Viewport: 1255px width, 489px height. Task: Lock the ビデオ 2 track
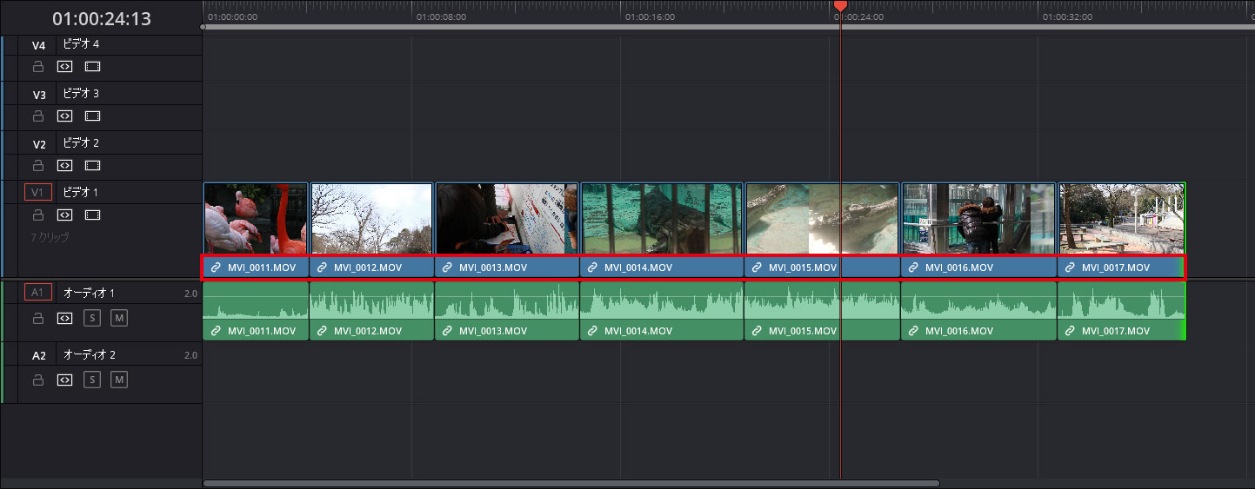(x=38, y=165)
